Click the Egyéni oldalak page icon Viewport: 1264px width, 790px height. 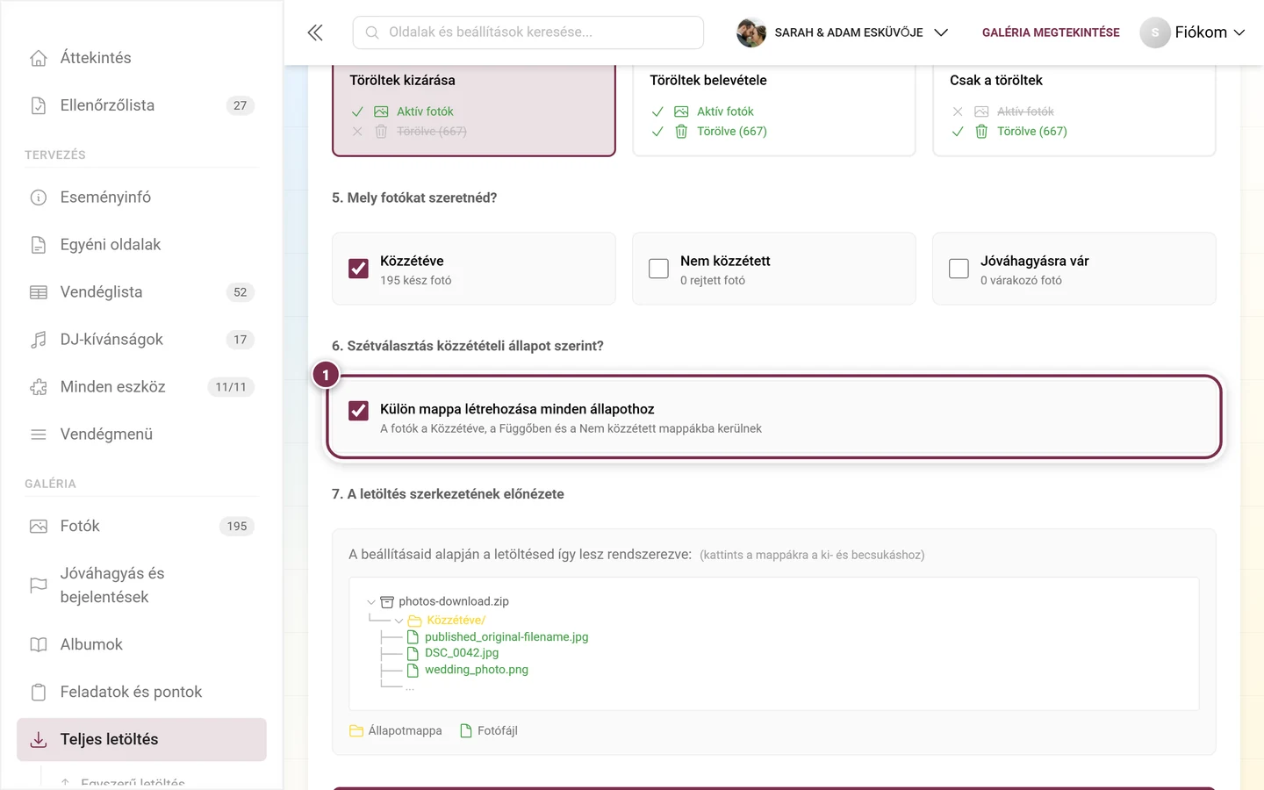(x=39, y=245)
